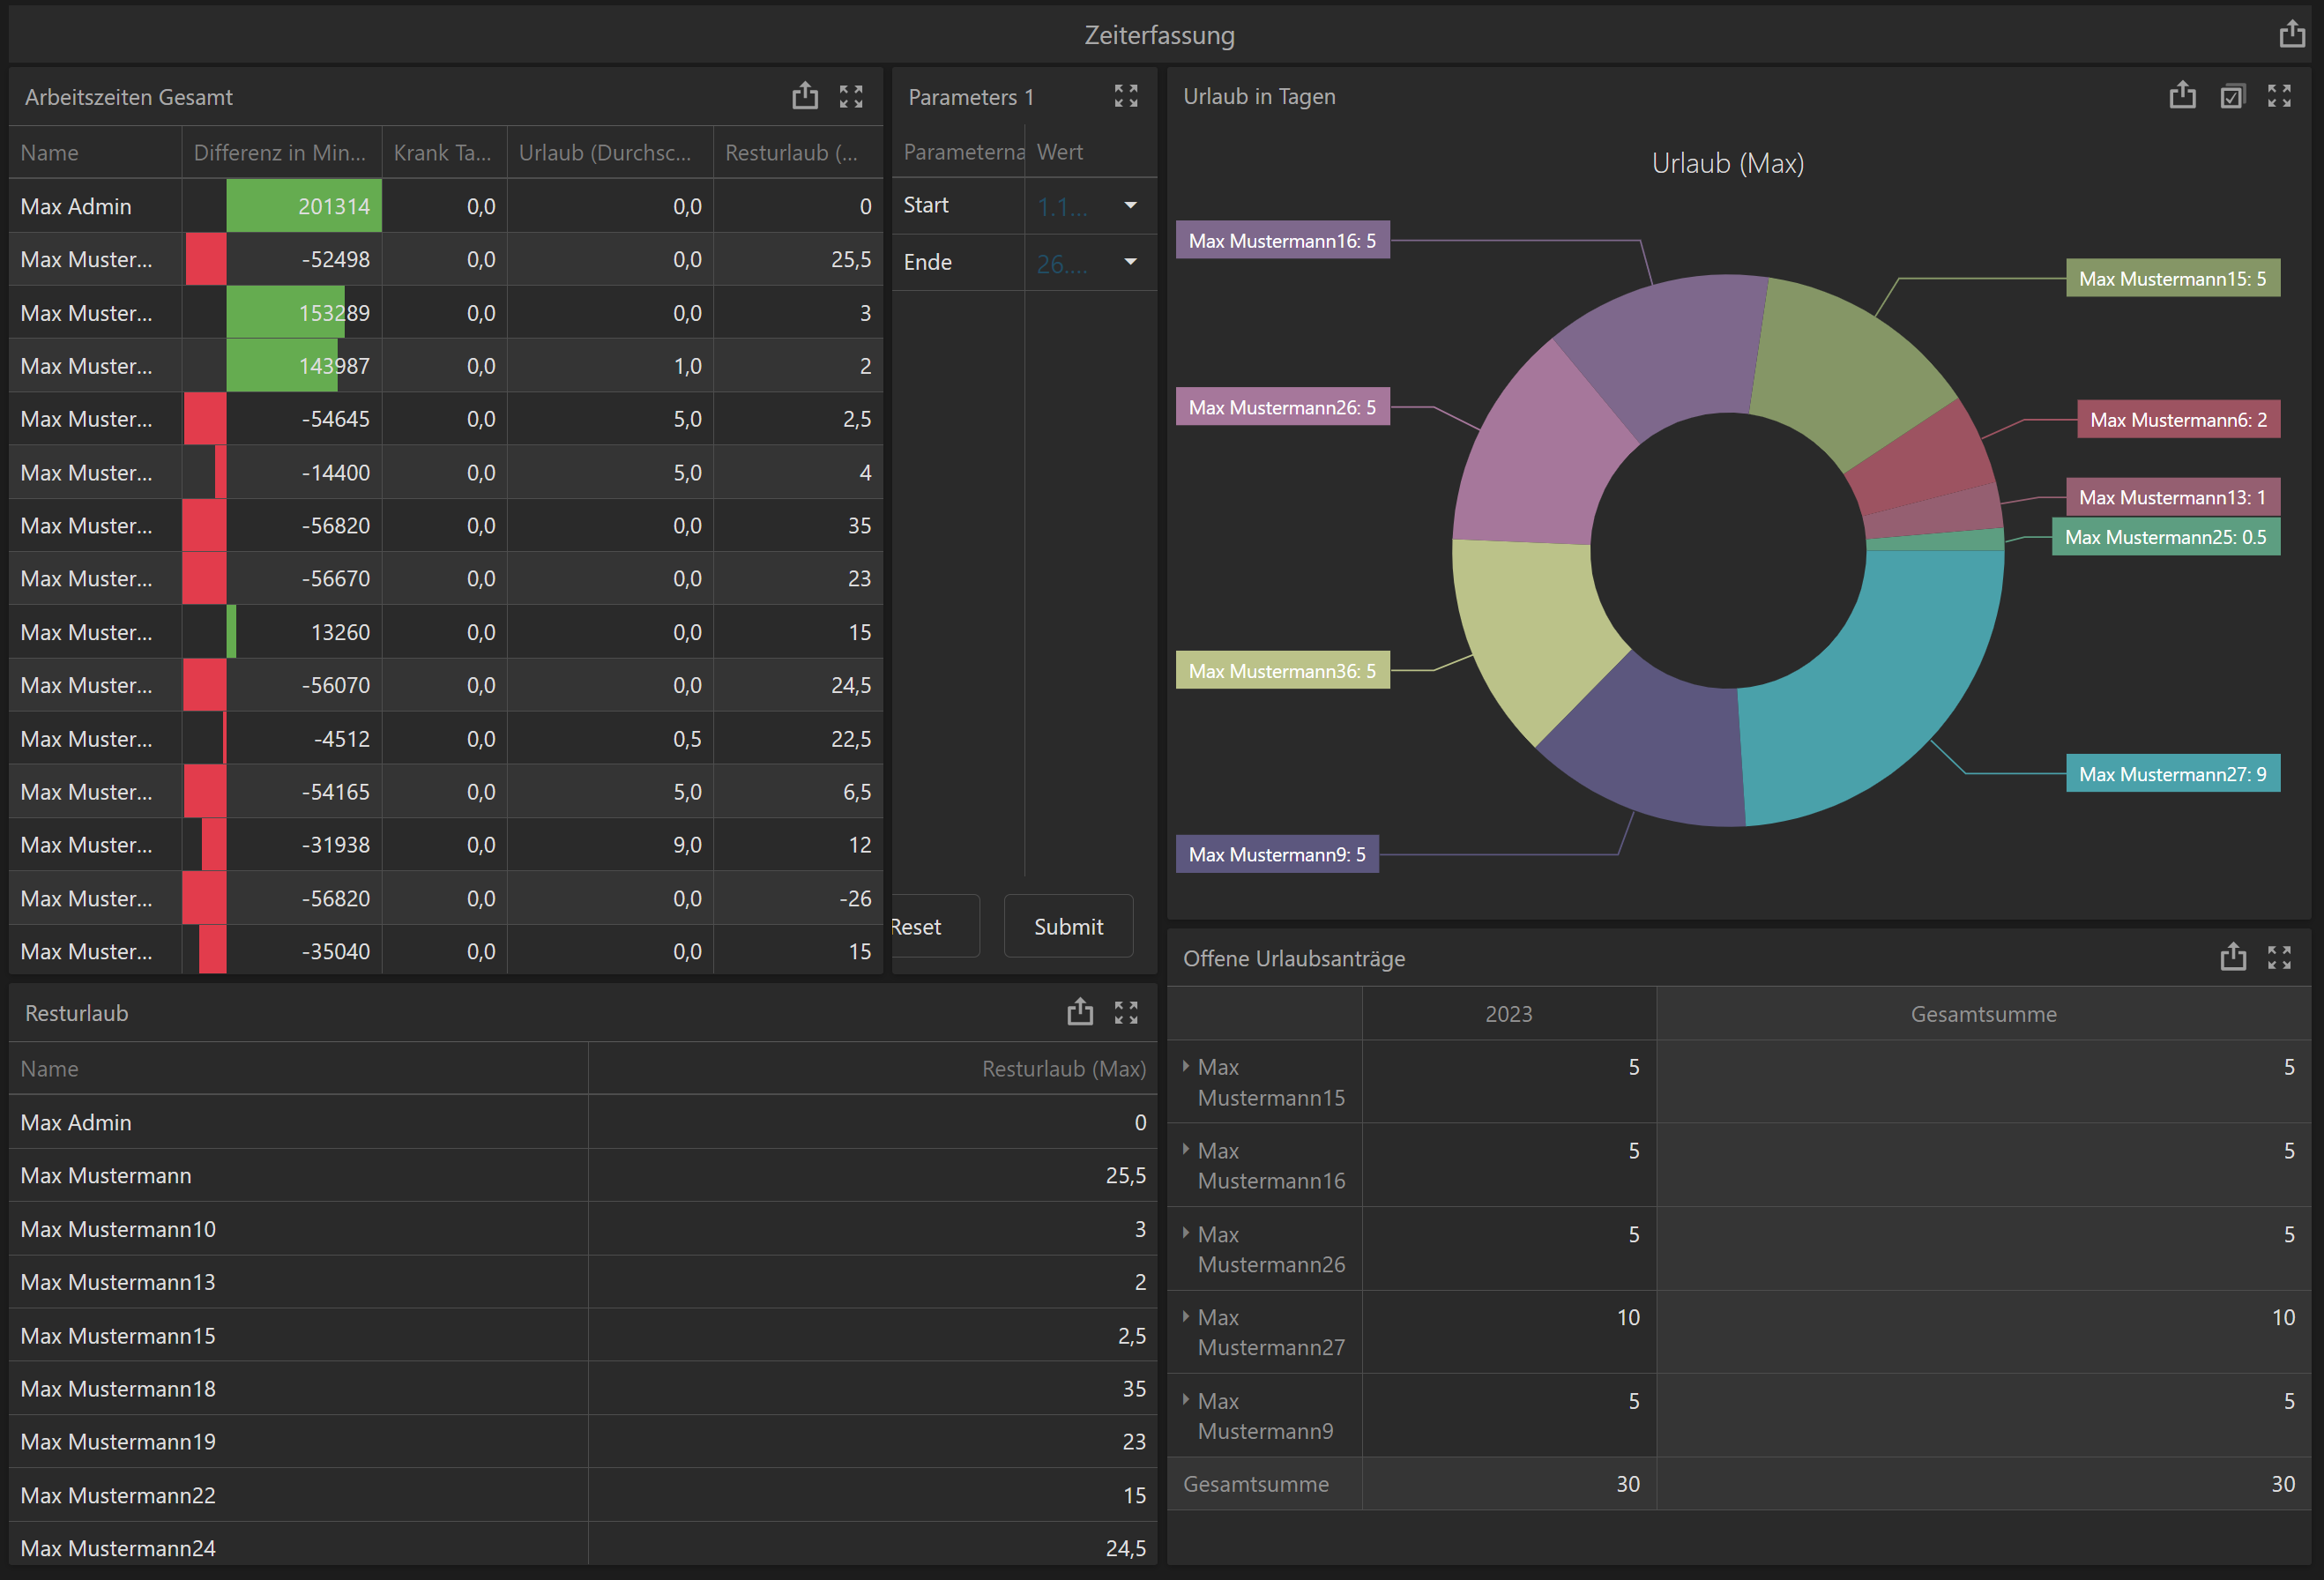
Task: Click the -31938 Differenz cell
Action: tap(282, 845)
